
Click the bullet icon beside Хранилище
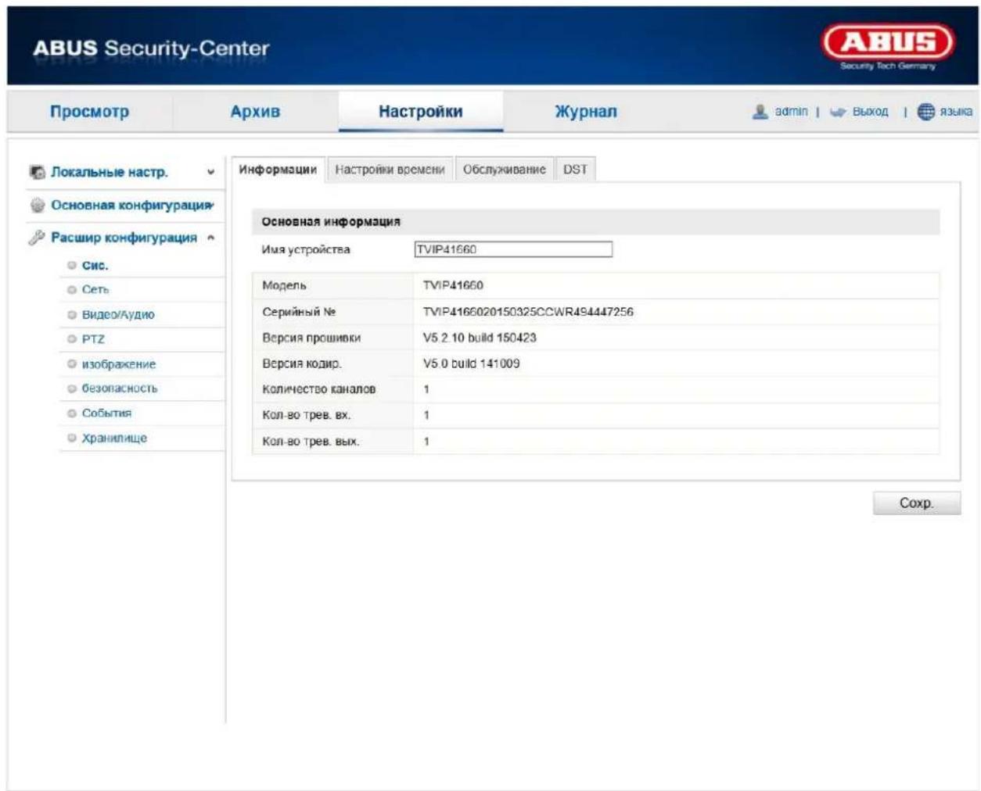tap(72, 438)
